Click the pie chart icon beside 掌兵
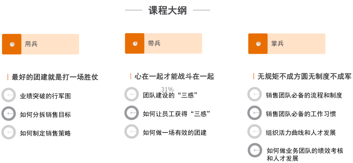Screen dimensions: 353x163 tap(258, 44)
